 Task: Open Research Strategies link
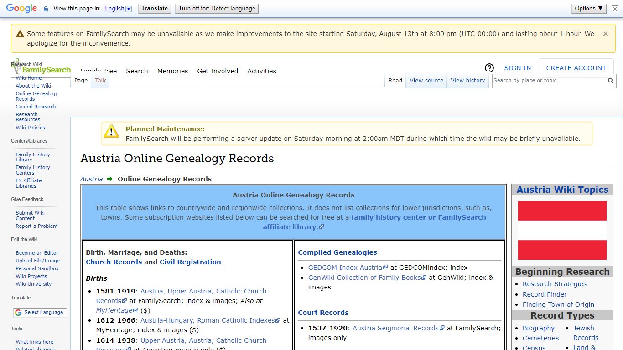(x=555, y=284)
